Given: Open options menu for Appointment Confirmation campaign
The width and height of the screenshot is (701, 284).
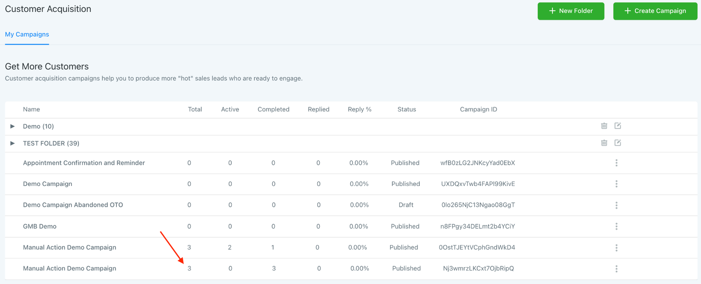Looking at the screenshot, I should [x=616, y=163].
